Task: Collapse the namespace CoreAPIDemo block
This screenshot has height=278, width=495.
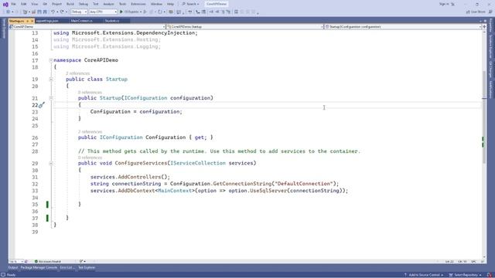Action: [51, 60]
